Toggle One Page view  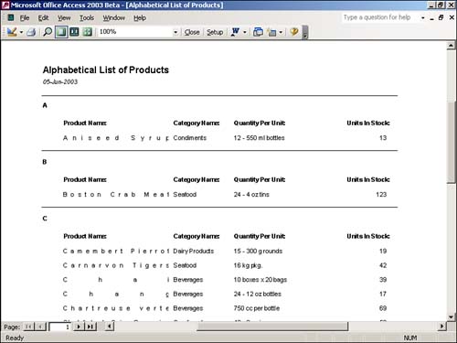(61, 32)
